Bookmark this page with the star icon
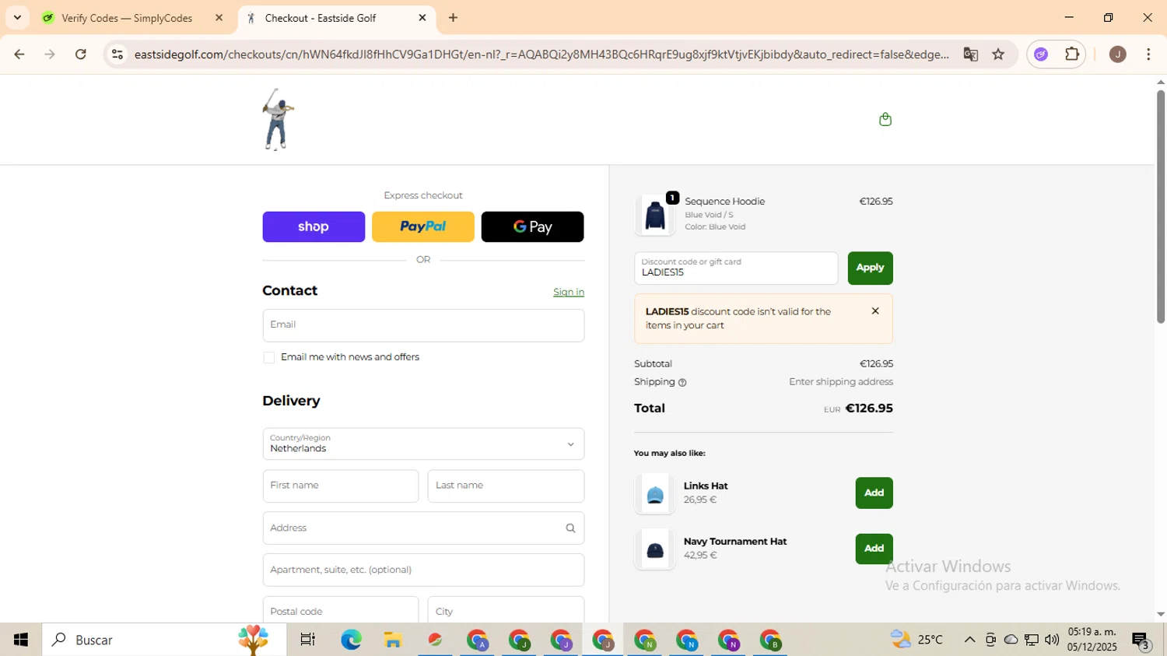Screen dimensions: 1167x656 [998, 54]
